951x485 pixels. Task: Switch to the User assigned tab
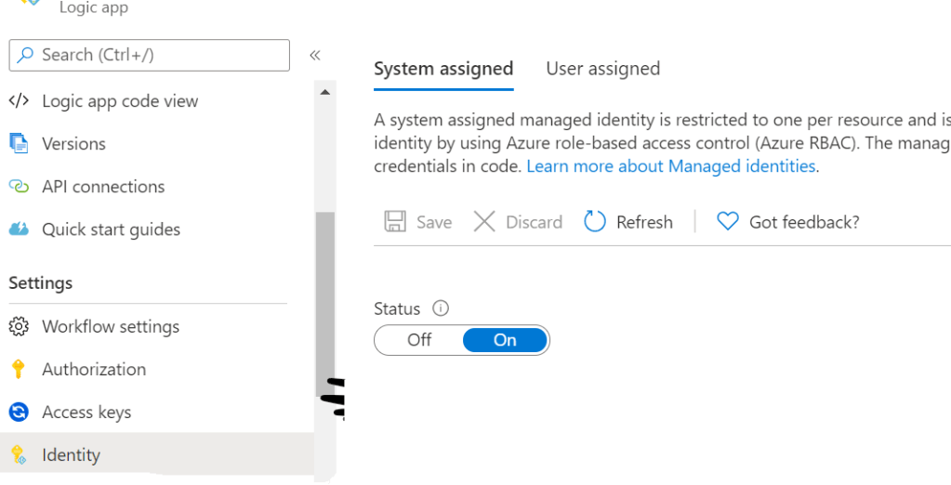602,69
